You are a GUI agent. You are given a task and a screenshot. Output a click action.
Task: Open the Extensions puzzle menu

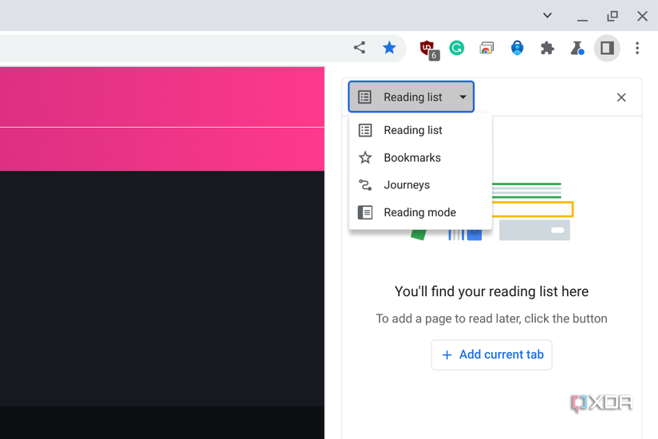click(547, 49)
